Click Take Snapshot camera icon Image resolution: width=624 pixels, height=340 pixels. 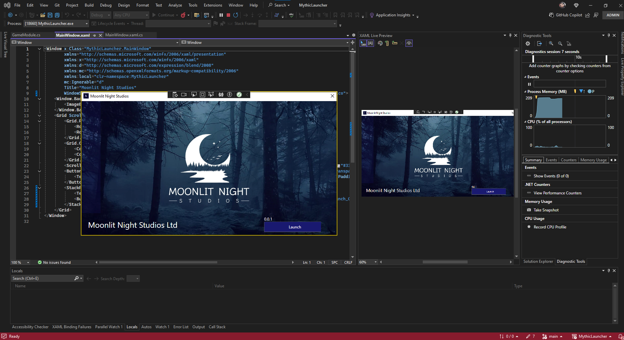(529, 210)
